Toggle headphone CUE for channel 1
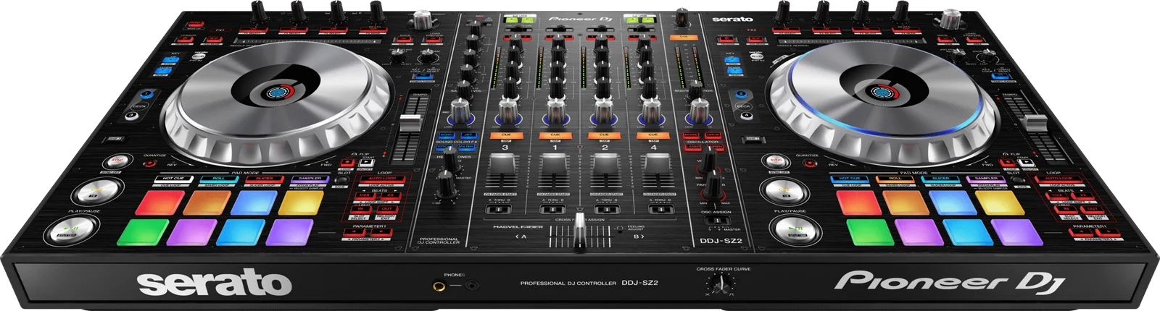Image resolution: width=1160 pixels, height=311 pixels. tap(555, 135)
